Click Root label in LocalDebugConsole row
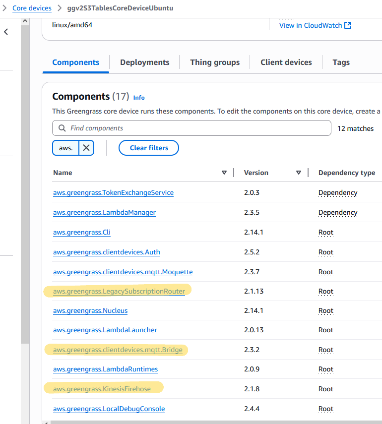The height and width of the screenshot is (424, 382). 326,409
